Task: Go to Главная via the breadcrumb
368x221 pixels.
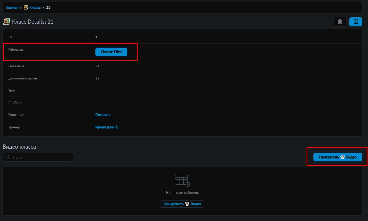Action: click(x=12, y=7)
